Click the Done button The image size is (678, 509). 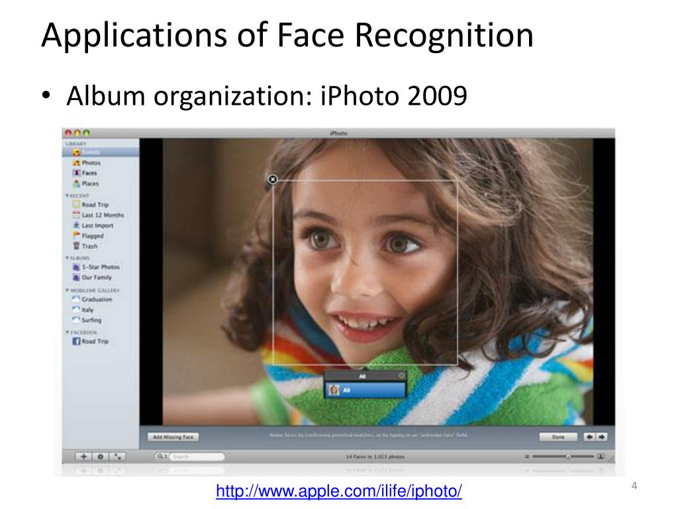pos(558,437)
